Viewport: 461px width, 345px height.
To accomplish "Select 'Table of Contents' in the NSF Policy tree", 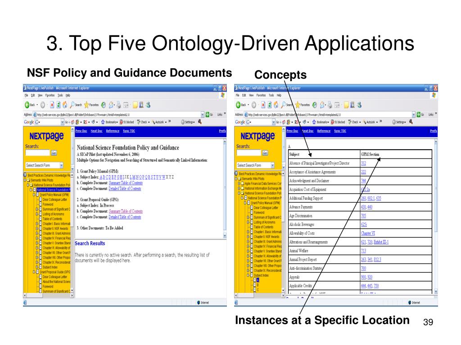I will (x=52, y=219).
